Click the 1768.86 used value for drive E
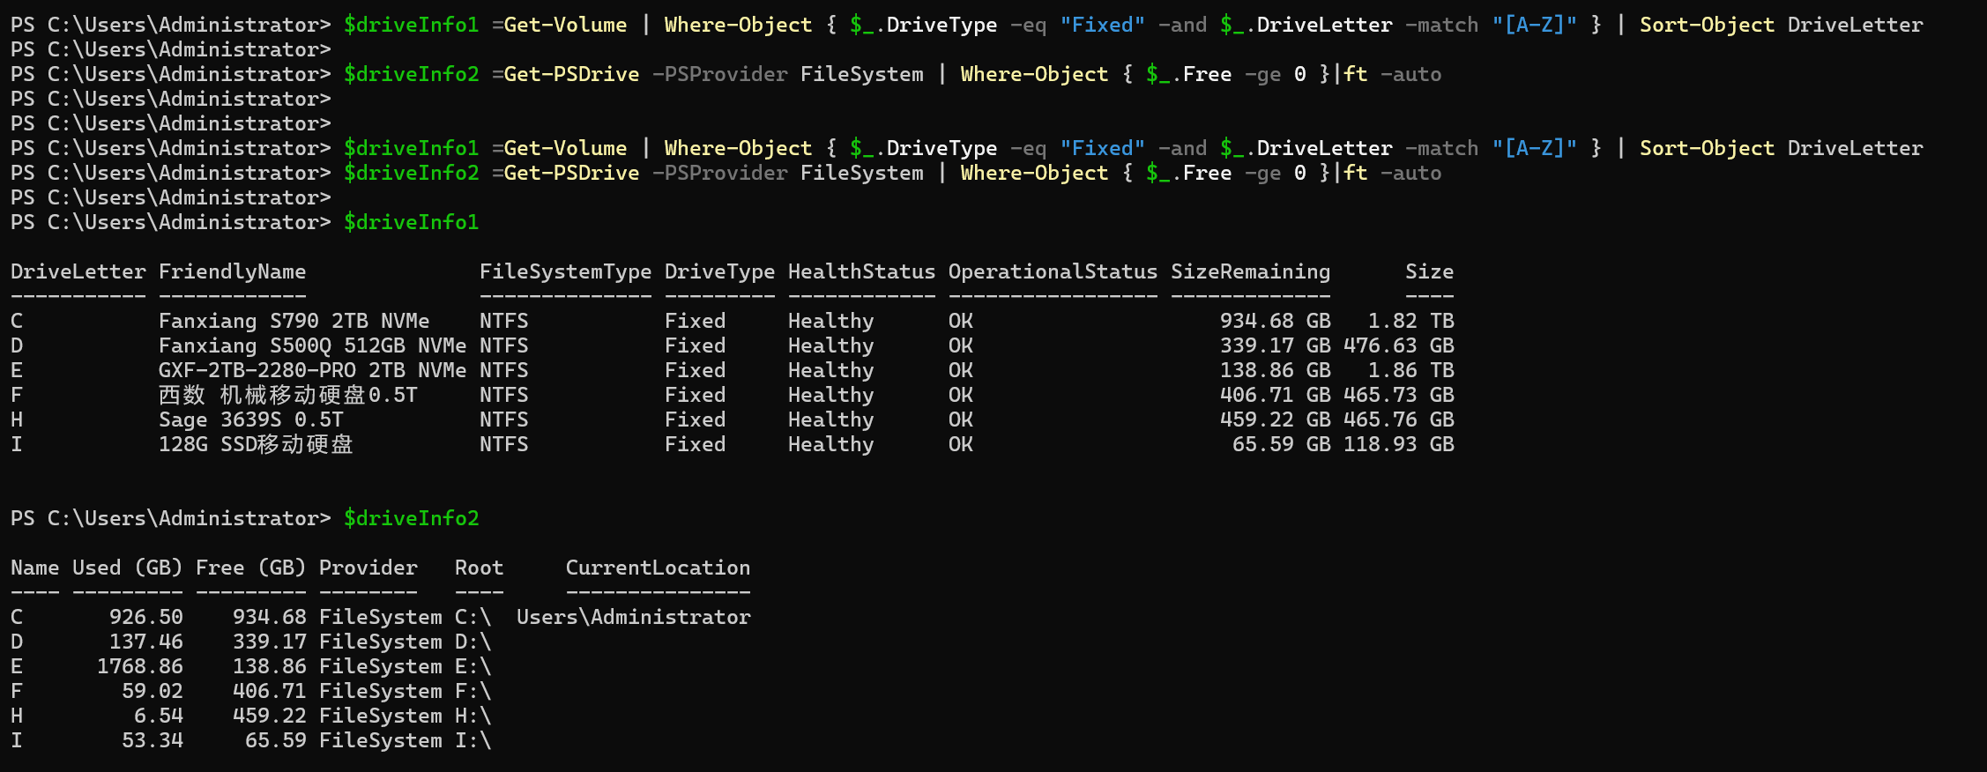This screenshot has width=1987, height=772. [x=140, y=666]
